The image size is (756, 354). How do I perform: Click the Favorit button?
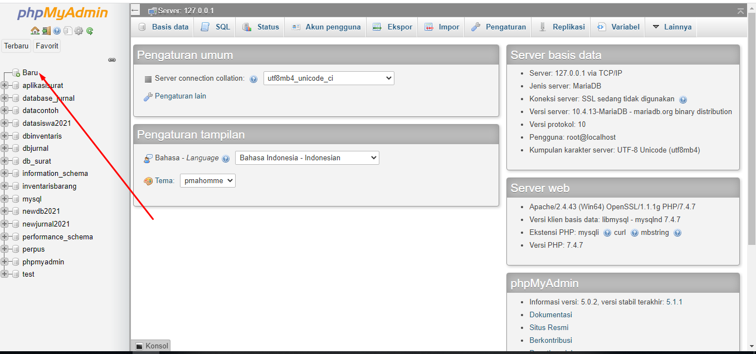[x=47, y=46]
